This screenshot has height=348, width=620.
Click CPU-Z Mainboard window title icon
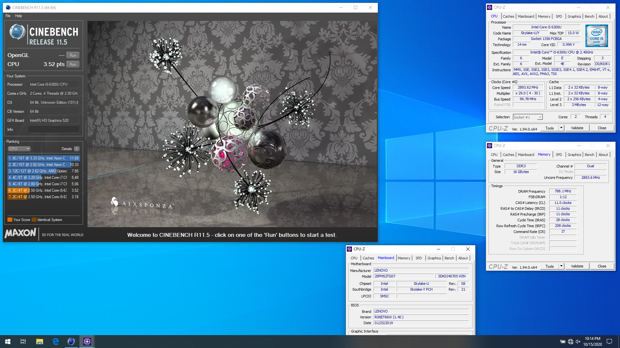[349, 249]
